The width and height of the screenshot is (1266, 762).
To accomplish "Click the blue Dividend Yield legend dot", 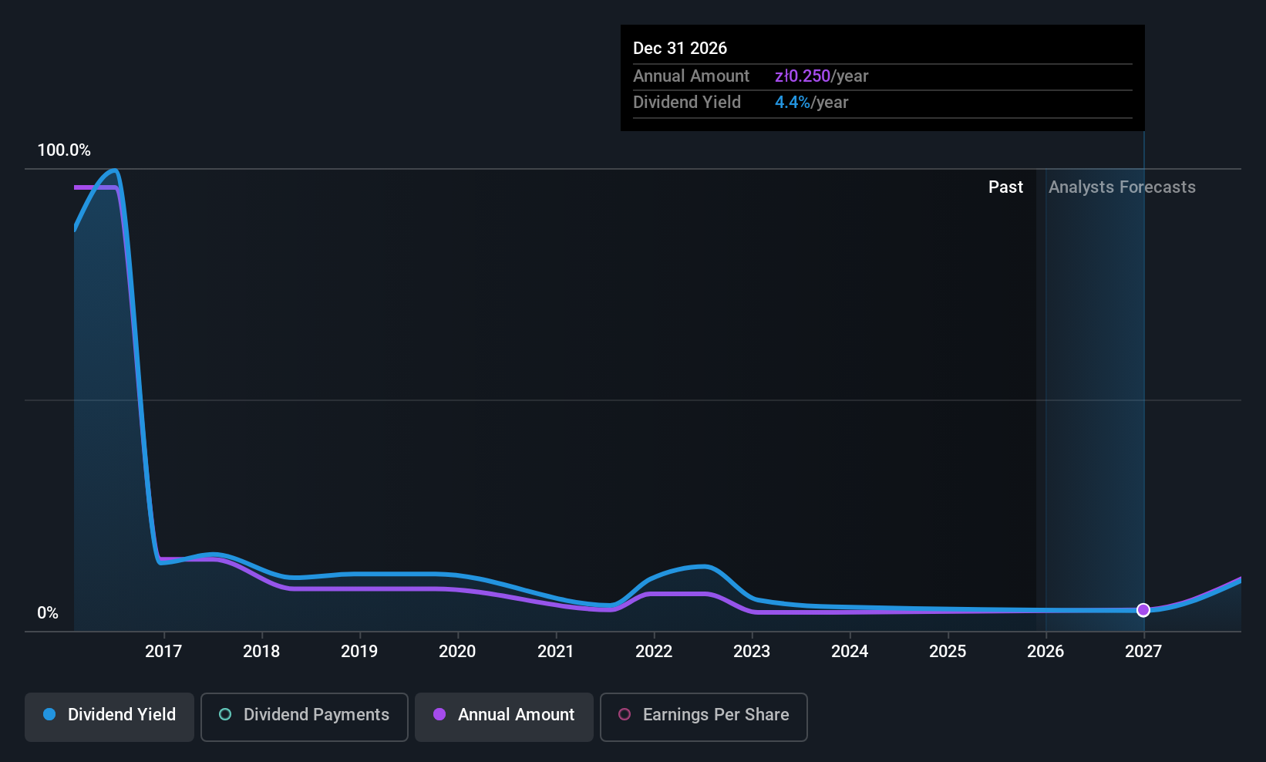I will 49,714.
